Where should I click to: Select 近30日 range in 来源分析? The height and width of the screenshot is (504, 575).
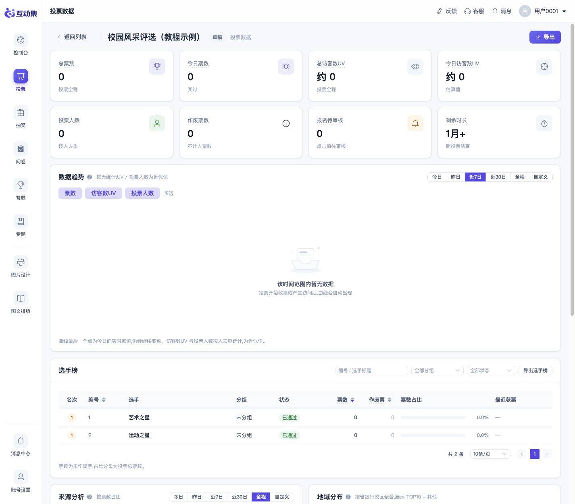[x=240, y=497]
